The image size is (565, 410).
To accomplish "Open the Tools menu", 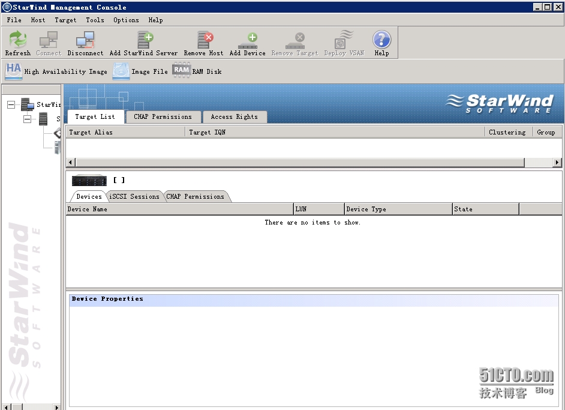I will coord(95,20).
